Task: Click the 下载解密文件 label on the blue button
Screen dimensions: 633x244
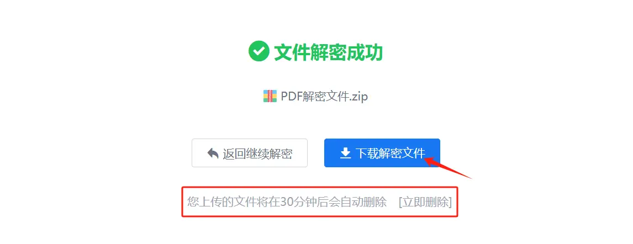Action: pos(391,153)
